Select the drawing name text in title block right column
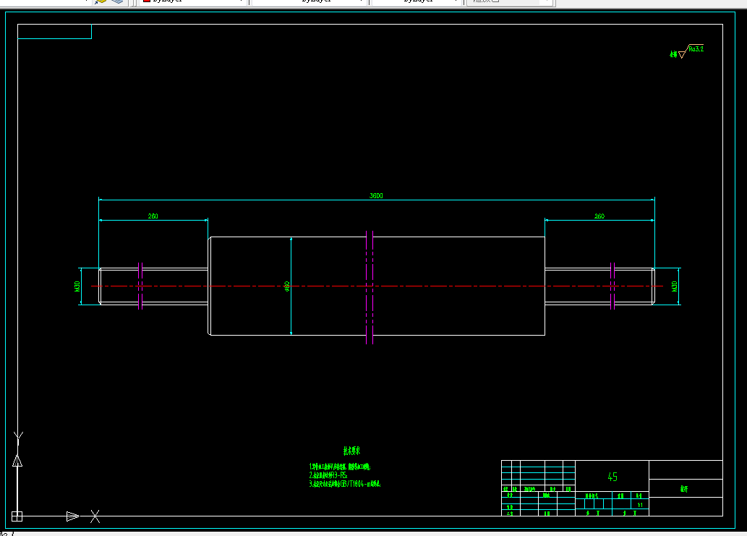Viewport: 747px width, 536px height. [x=684, y=489]
